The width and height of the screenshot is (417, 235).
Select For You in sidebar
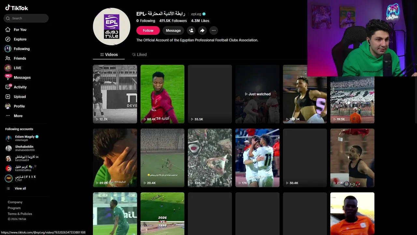[x=20, y=30]
